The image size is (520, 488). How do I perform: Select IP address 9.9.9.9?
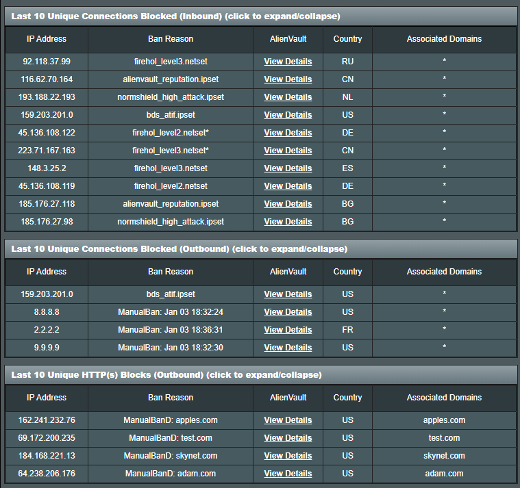click(47, 348)
